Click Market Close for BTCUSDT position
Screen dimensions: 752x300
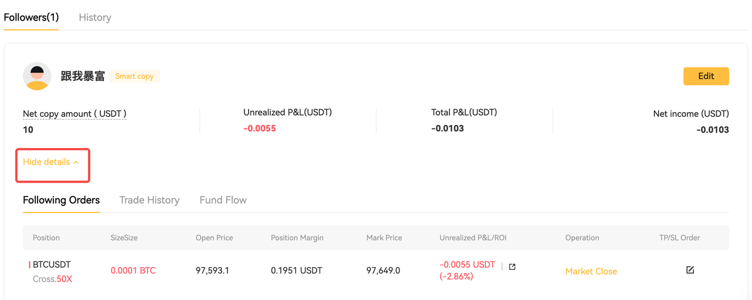point(591,271)
